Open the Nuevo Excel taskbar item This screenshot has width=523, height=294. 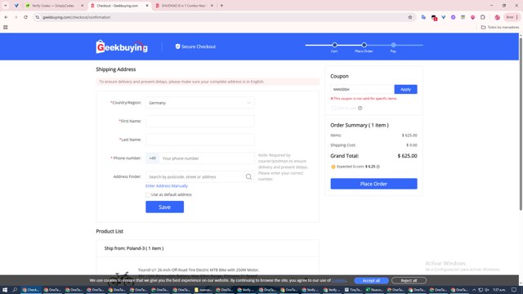[x=374, y=290]
